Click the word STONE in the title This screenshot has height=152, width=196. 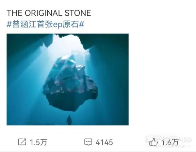point(78,13)
